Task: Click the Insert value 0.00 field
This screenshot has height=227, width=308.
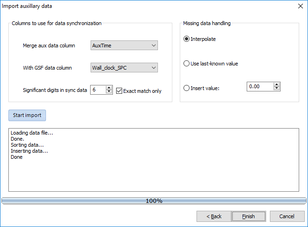Action: pos(259,87)
